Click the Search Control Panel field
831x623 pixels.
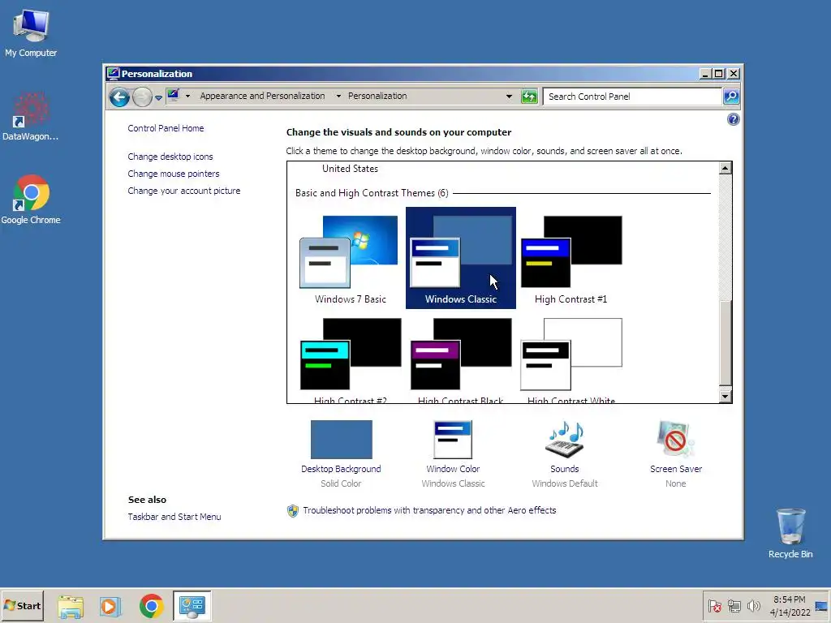tap(633, 97)
